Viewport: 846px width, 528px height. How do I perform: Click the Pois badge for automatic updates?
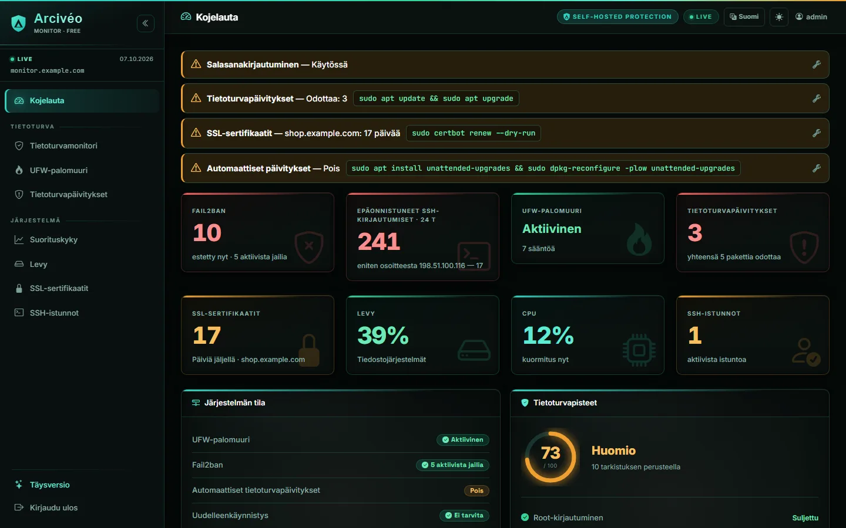tap(476, 490)
